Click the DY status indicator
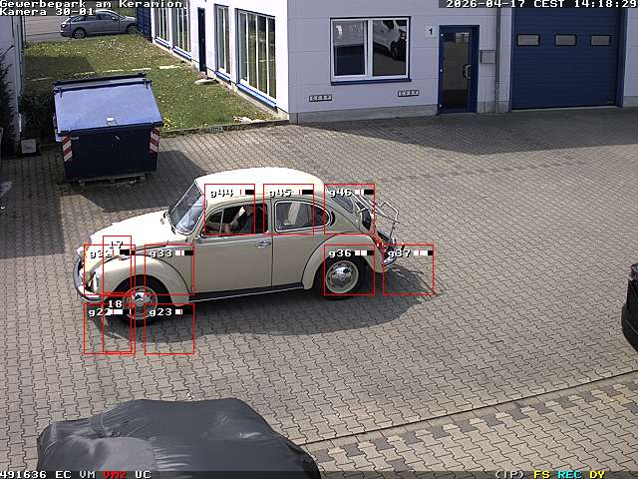 coord(596,474)
